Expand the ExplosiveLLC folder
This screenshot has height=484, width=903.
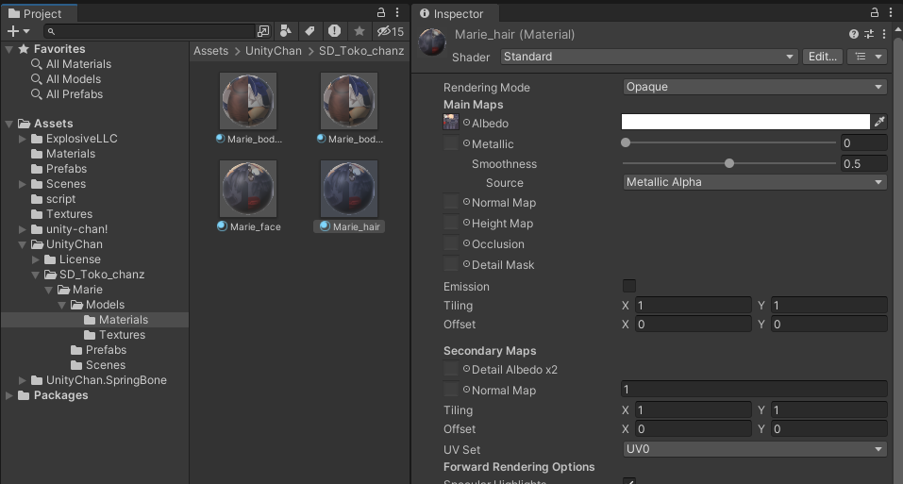(23, 139)
